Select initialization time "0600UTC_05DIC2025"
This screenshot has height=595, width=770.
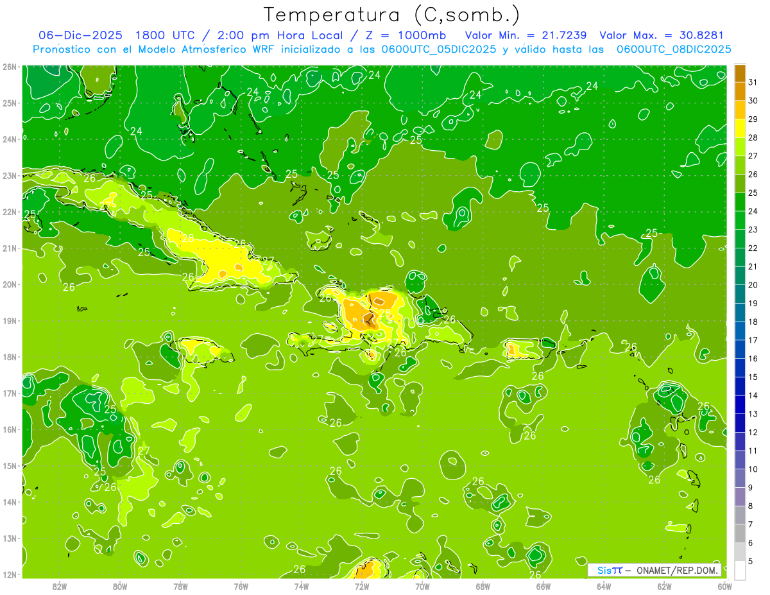[438, 49]
